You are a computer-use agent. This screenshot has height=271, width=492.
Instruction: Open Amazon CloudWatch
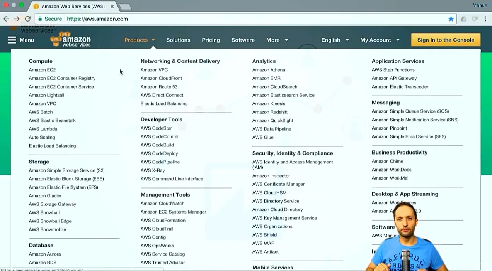coord(162,204)
